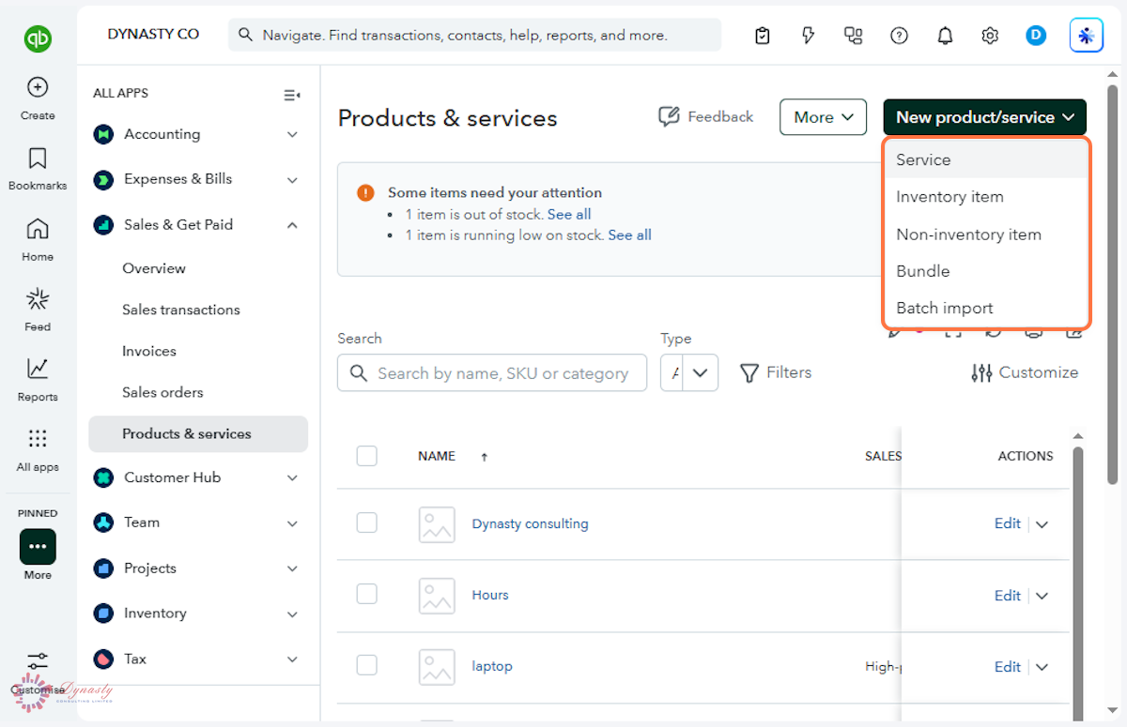Click the Feedback button
Image resolution: width=1127 pixels, height=727 pixels.
706,117
